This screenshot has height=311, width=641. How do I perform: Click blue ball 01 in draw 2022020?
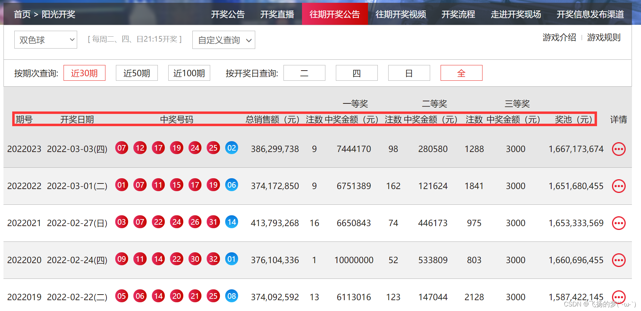coord(231,259)
